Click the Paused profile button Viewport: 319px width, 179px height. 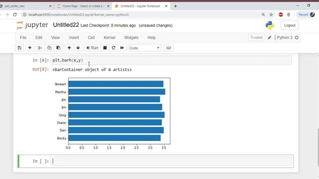pyautogui.click(x=306, y=14)
